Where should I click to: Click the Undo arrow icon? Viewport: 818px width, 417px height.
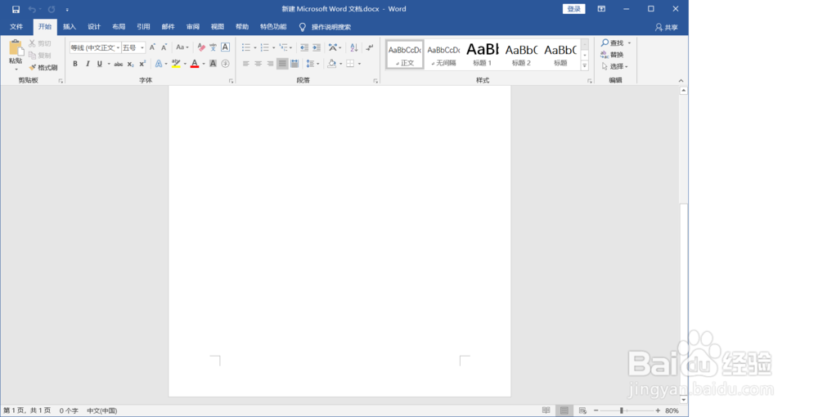click(x=33, y=9)
